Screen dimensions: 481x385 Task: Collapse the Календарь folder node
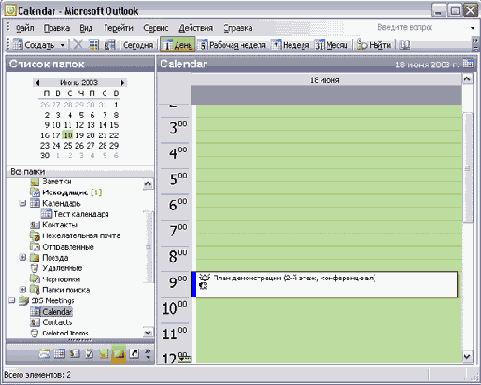coord(22,204)
